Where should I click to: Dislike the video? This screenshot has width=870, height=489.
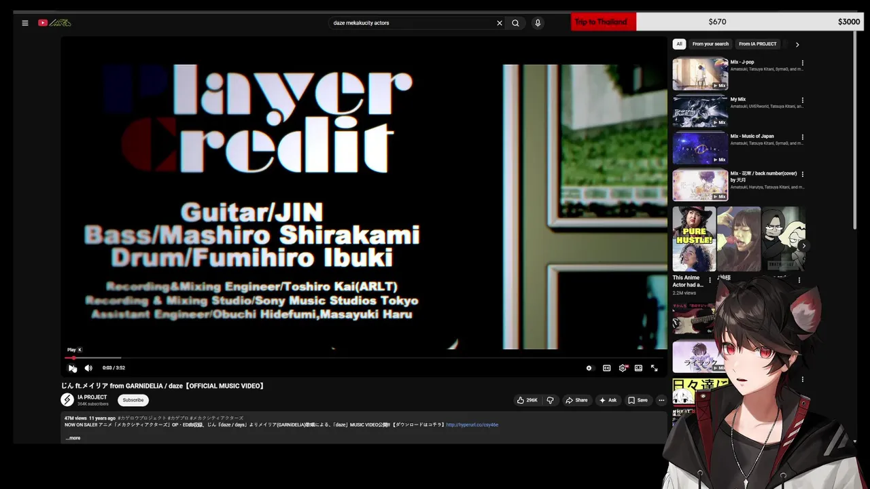[551, 400]
